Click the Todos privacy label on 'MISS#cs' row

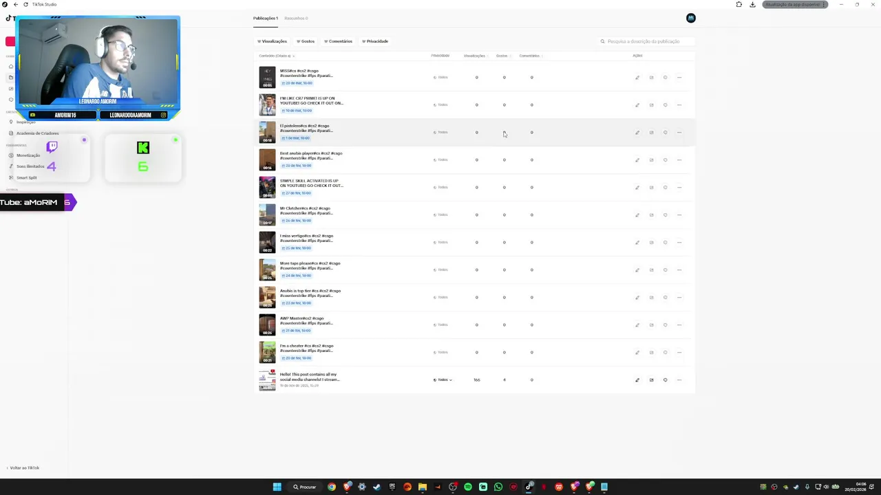point(440,78)
